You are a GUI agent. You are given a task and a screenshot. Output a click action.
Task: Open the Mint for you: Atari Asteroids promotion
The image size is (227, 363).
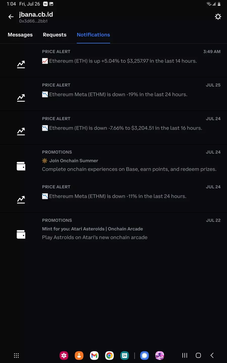[x=113, y=229]
